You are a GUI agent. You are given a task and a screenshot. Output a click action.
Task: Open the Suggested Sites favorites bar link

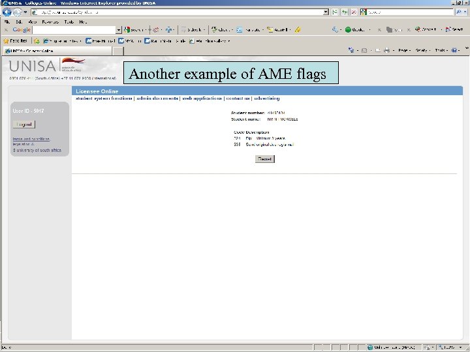tap(61, 40)
